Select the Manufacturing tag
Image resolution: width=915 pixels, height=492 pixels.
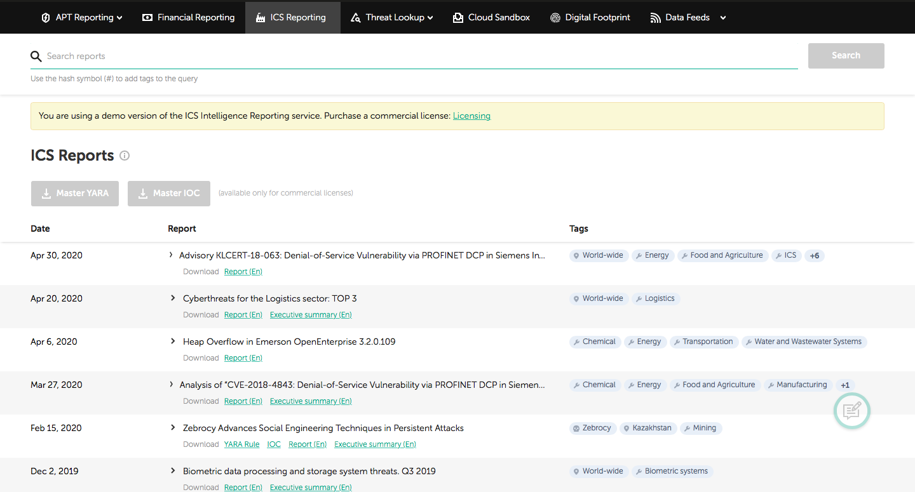pos(798,385)
